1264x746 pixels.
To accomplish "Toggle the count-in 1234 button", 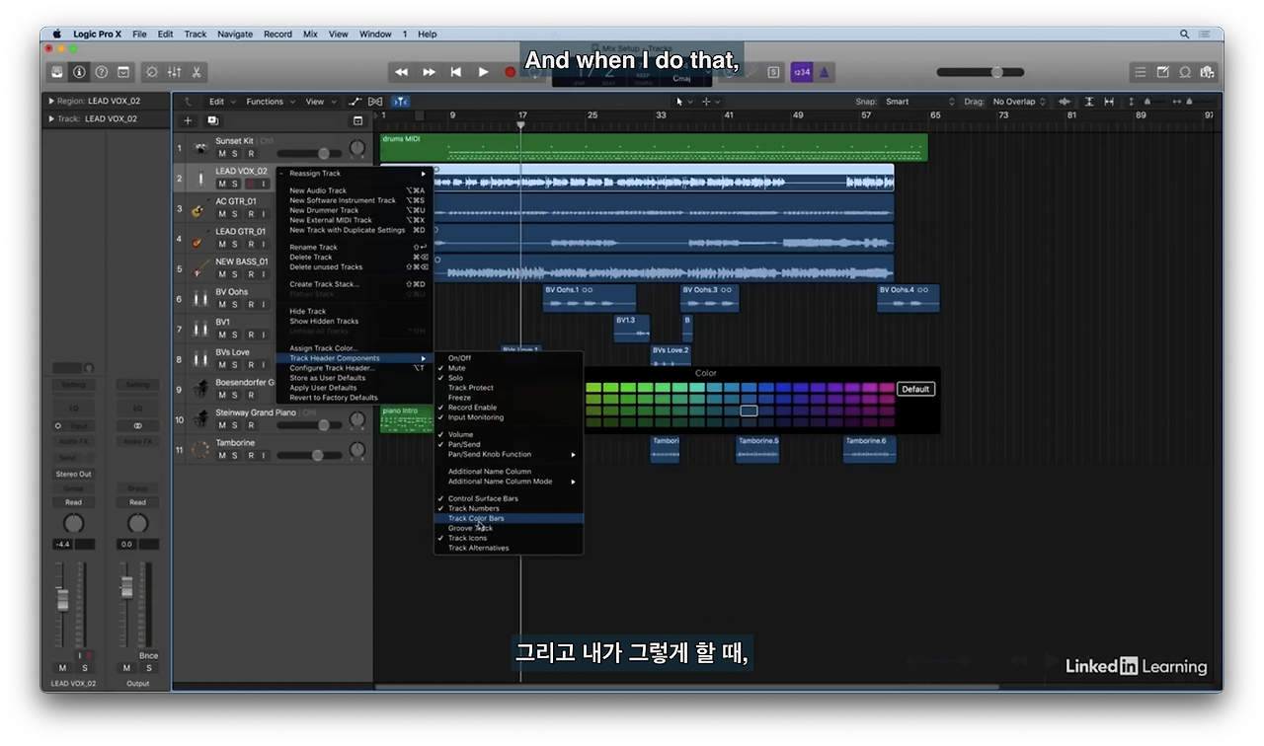I will tap(801, 72).
